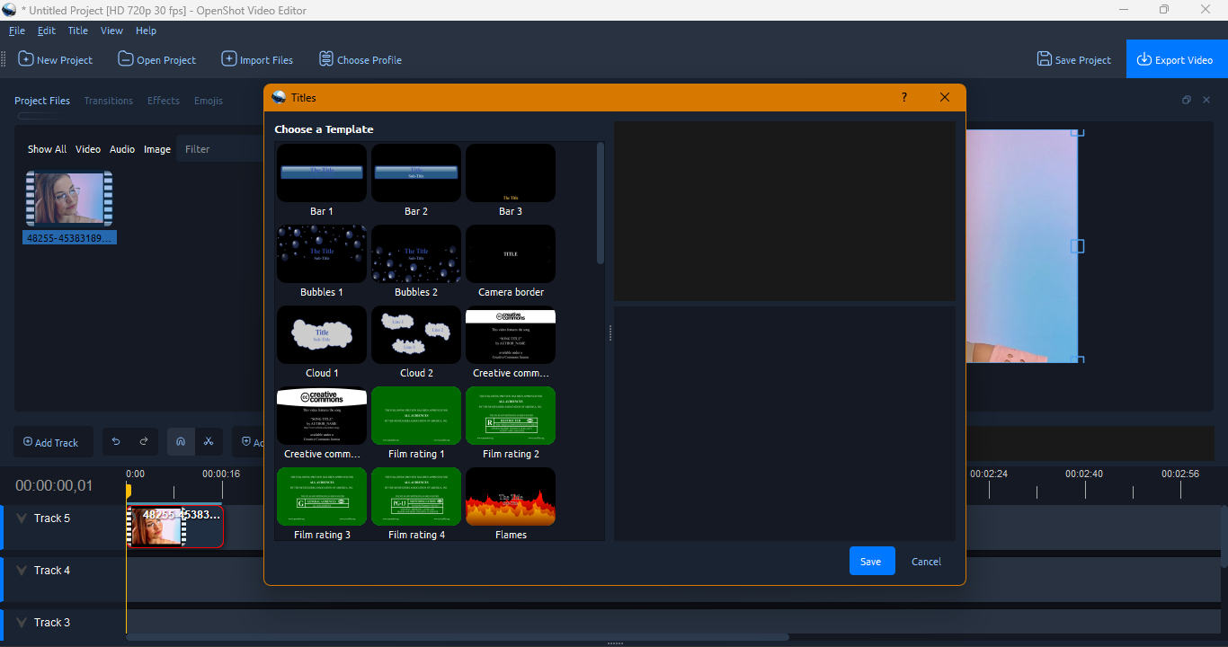Pick the Bubbles 1 title template

322,261
